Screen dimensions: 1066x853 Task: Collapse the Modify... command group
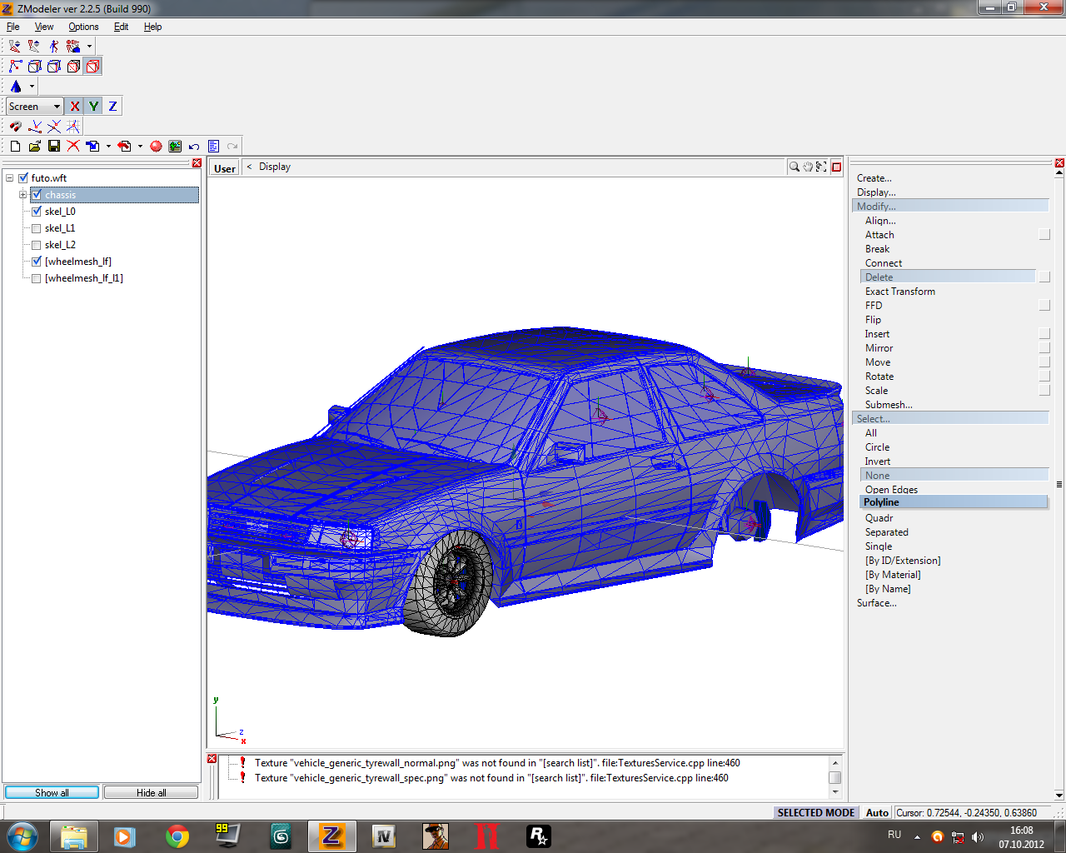(x=950, y=206)
